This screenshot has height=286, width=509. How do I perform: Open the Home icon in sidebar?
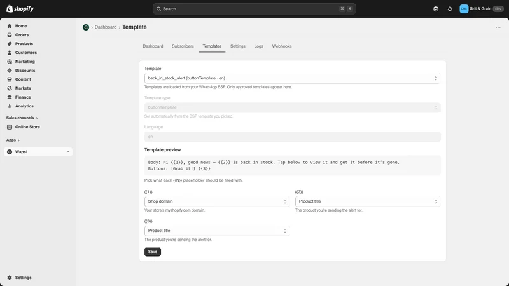pyautogui.click(x=10, y=26)
